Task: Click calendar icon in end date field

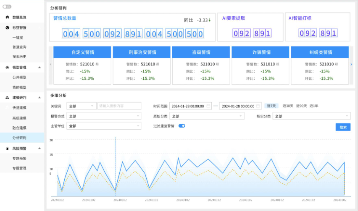Action: pyautogui.click(x=258, y=106)
